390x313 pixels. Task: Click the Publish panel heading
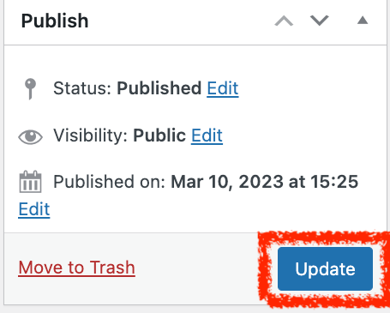click(55, 21)
